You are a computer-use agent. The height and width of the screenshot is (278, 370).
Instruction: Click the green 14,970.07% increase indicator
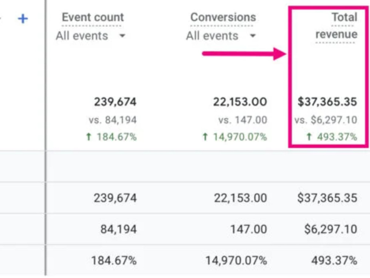[235, 137]
